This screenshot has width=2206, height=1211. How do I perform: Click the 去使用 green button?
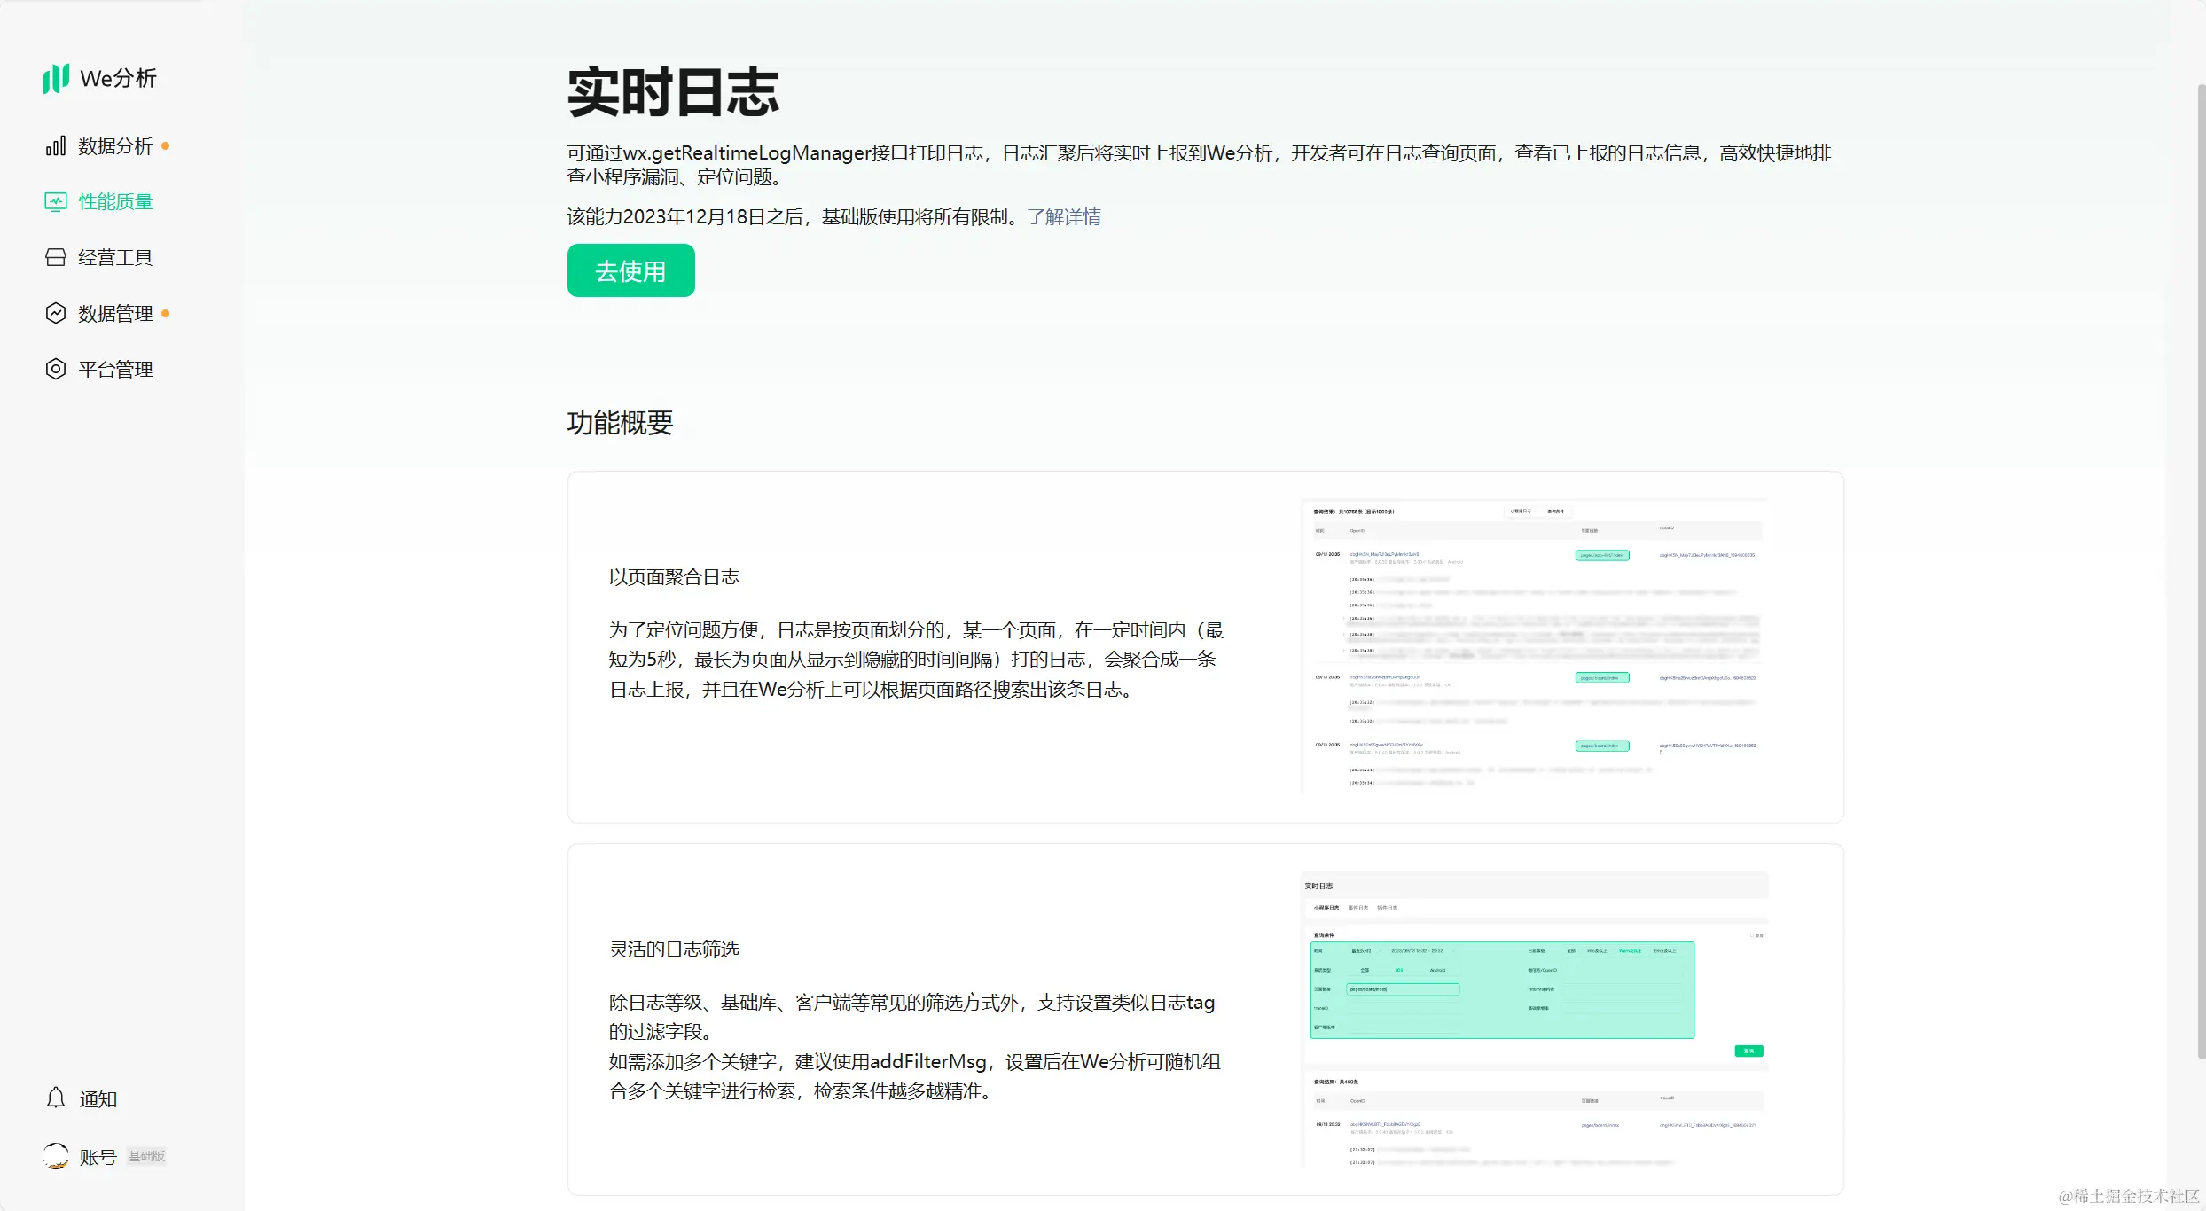point(630,270)
